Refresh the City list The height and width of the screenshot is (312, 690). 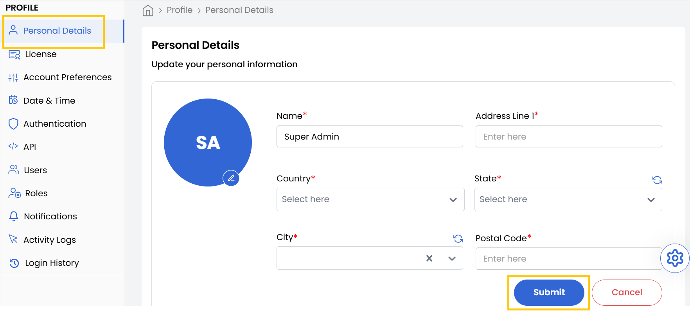(x=458, y=238)
